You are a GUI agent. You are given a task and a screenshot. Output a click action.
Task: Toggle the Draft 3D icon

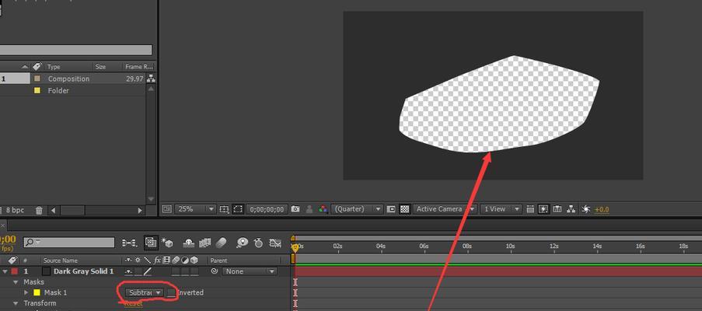167,243
